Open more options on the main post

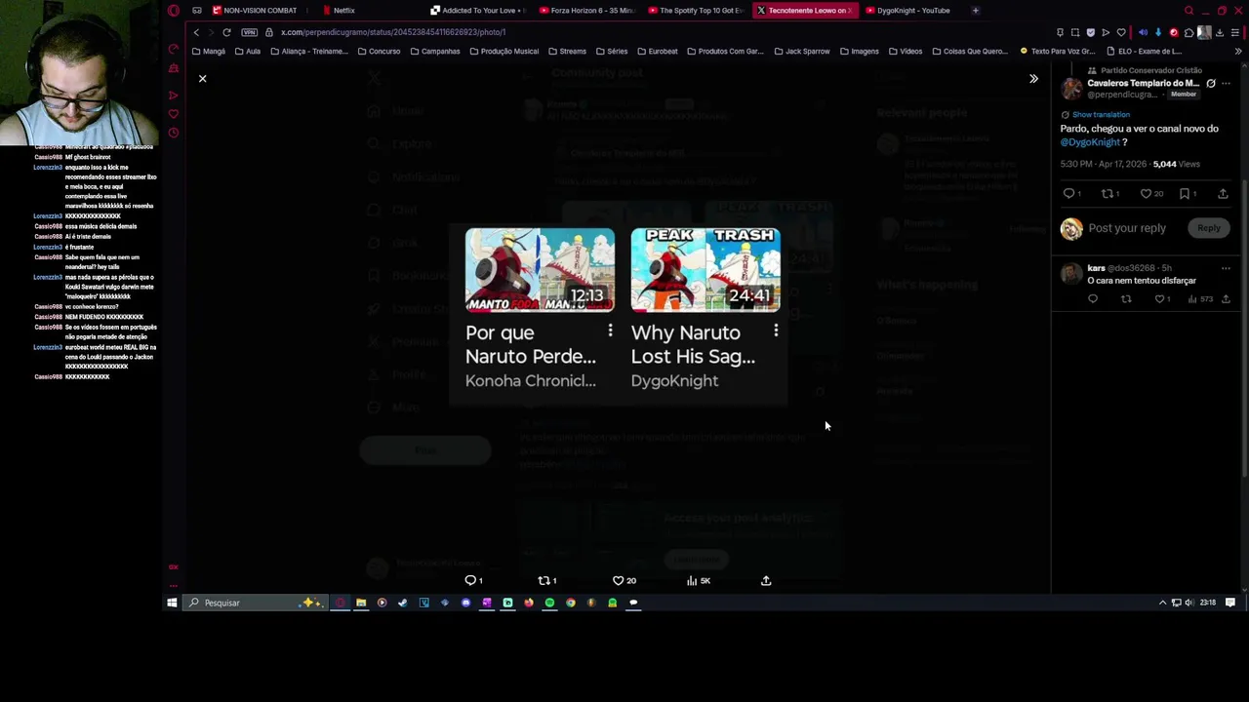click(x=1226, y=83)
